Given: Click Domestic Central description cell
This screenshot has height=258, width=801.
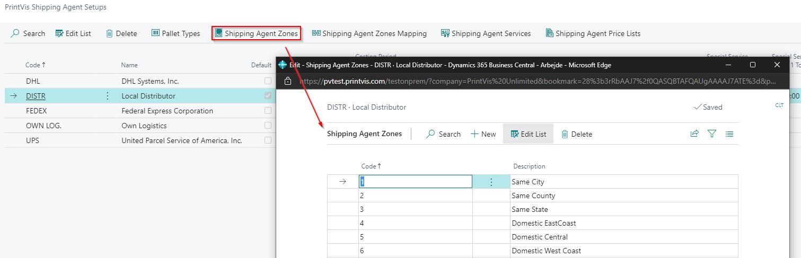Looking at the screenshot, I should point(624,237).
